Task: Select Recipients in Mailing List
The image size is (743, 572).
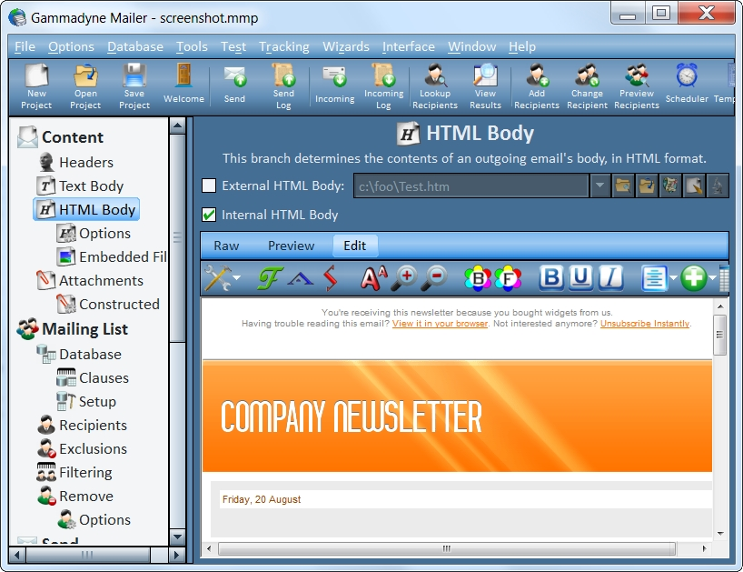Action: (x=83, y=425)
